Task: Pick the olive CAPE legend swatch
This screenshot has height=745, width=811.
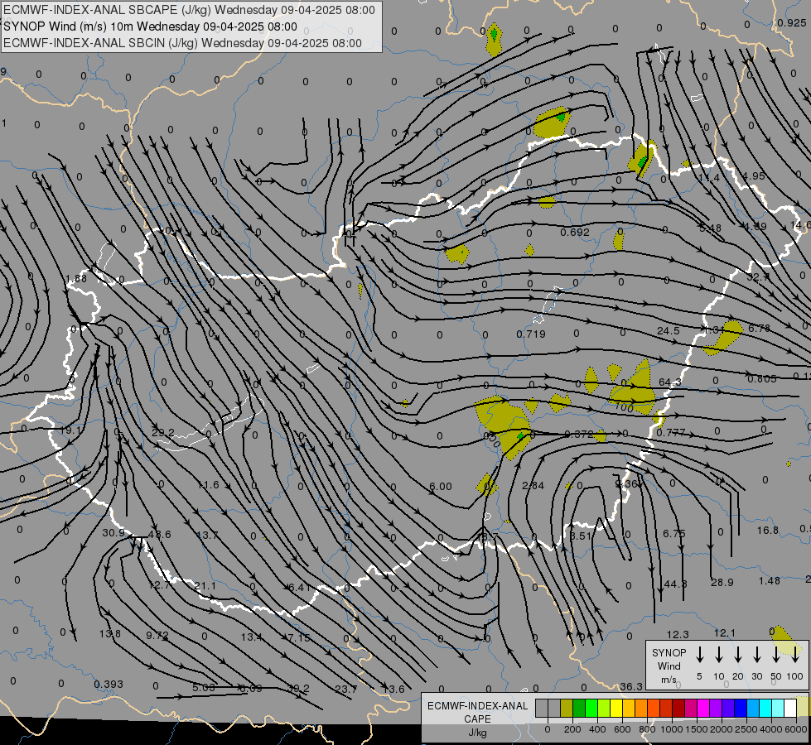Action: click(567, 709)
